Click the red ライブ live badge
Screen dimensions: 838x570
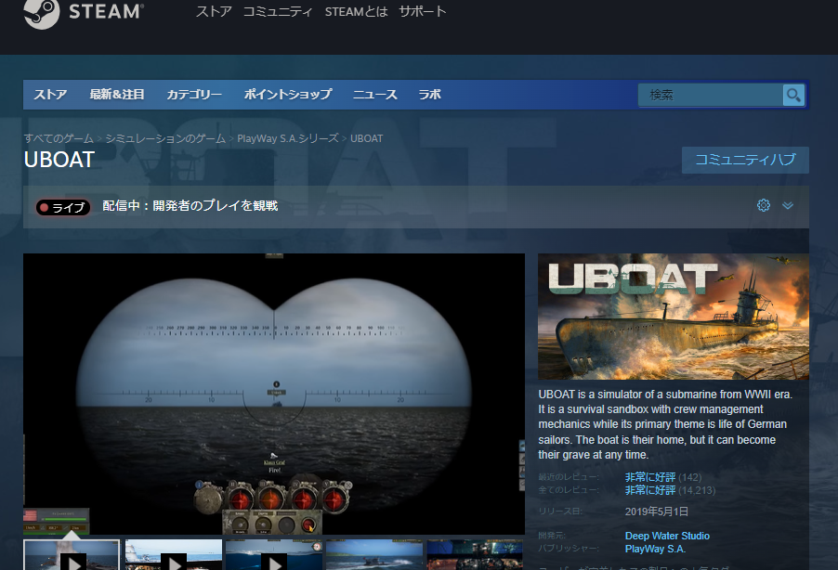click(63, 207)
